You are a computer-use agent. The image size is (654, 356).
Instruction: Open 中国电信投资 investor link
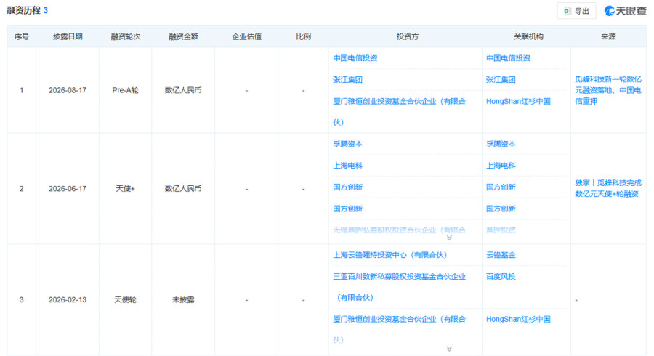(355, 58)
